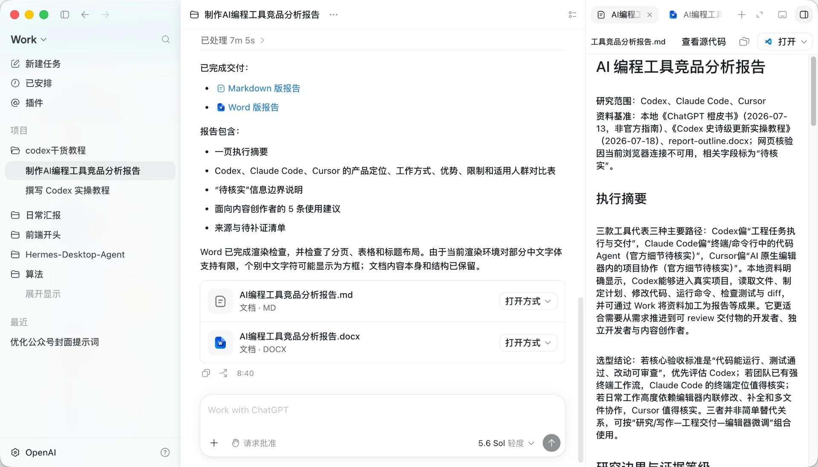
Task: Toggle the right side panel icon
Action: coord(804,14)
